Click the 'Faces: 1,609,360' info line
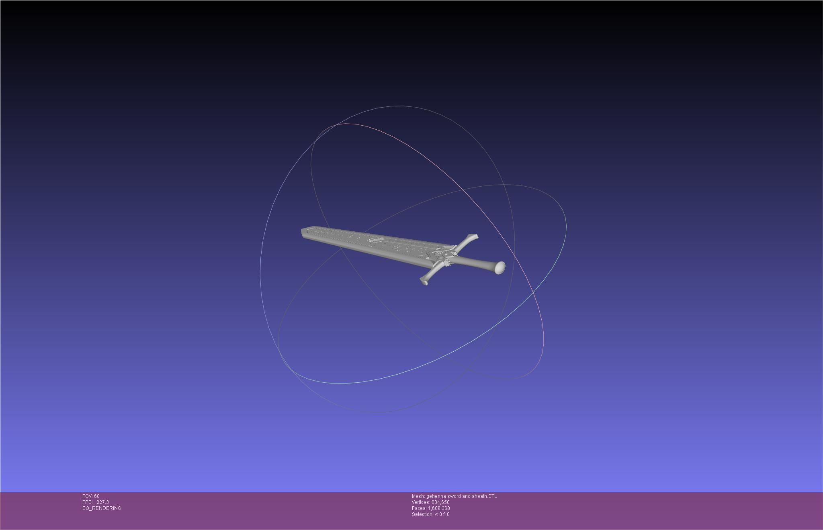The width and height of the screenshot is (823, 530). (431, 508)
